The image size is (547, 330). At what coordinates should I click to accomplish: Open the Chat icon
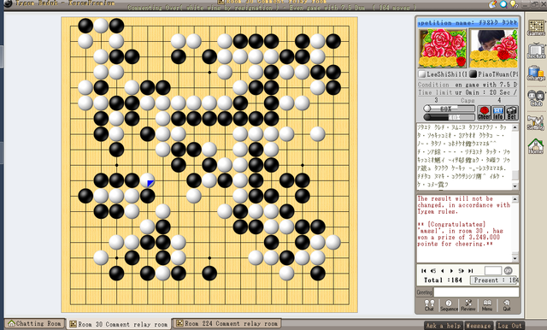[429, 305]
